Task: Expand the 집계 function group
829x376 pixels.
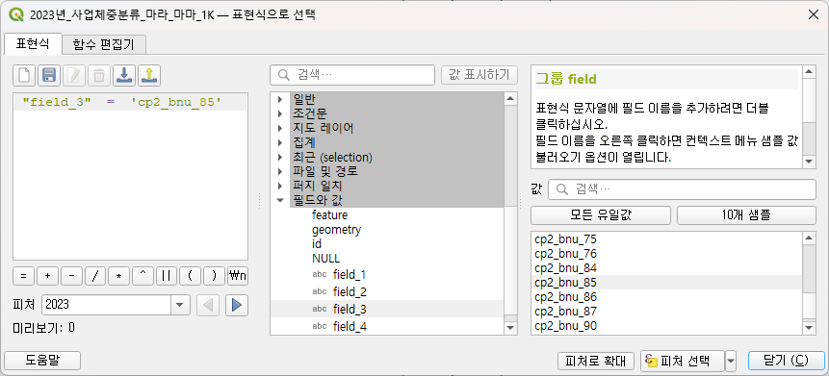Action: (x=280, y=142)
